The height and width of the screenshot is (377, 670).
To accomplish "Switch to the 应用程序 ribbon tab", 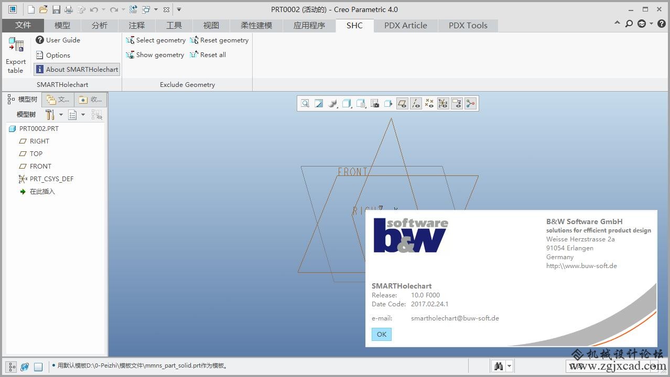I will [309, 25].
